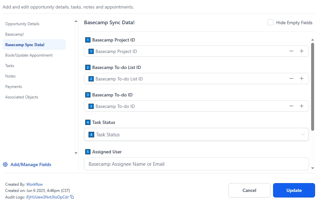Viewport: 320px width, 205px height.
Task: Click plus icon in Basecamp To-do ID field
Action: 302,106
